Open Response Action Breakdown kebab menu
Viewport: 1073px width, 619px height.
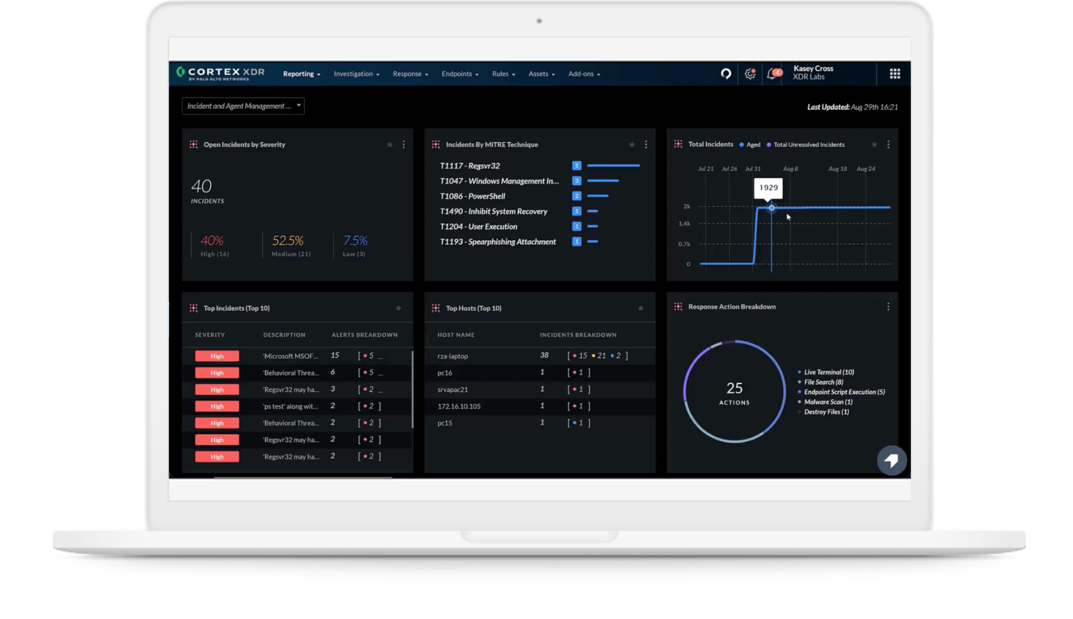[888, 306]
